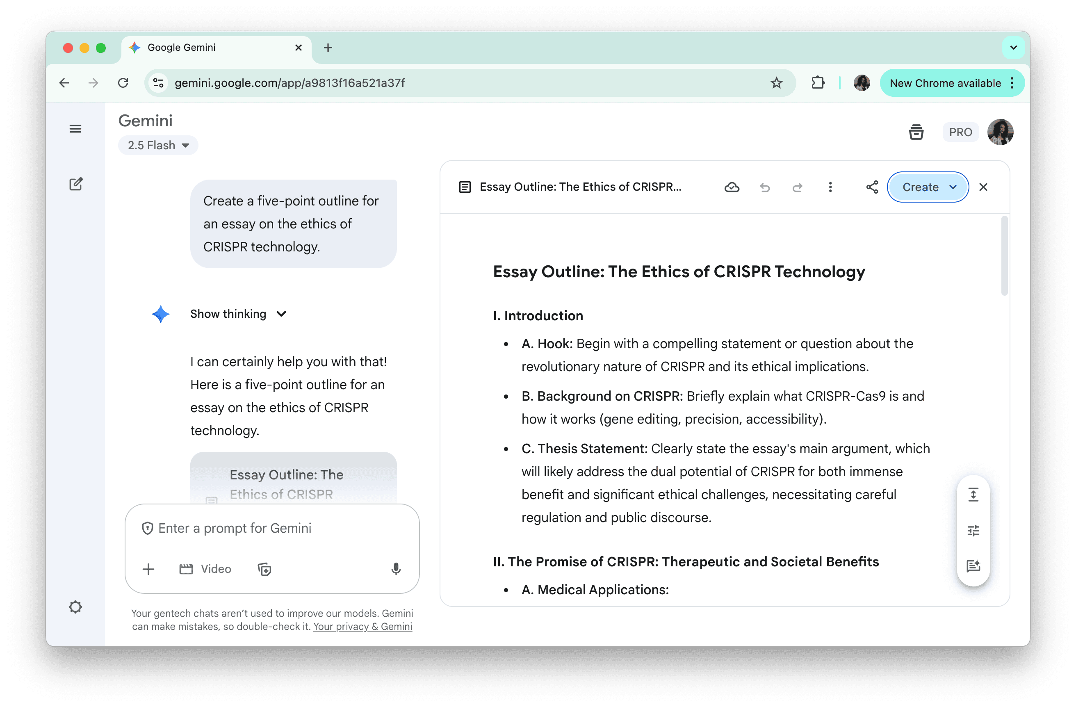
Task: Select the Video tool in prompt box
Action: click(x=205, y=569)
